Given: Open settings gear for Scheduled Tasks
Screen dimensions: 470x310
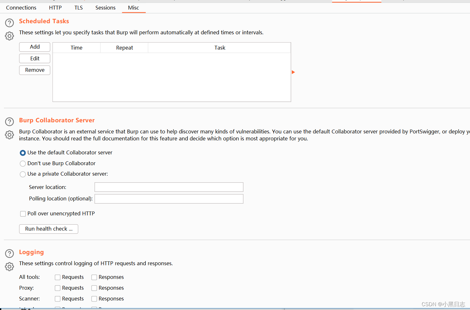Looking at the screenshot, I should click(x=10, y=36).
